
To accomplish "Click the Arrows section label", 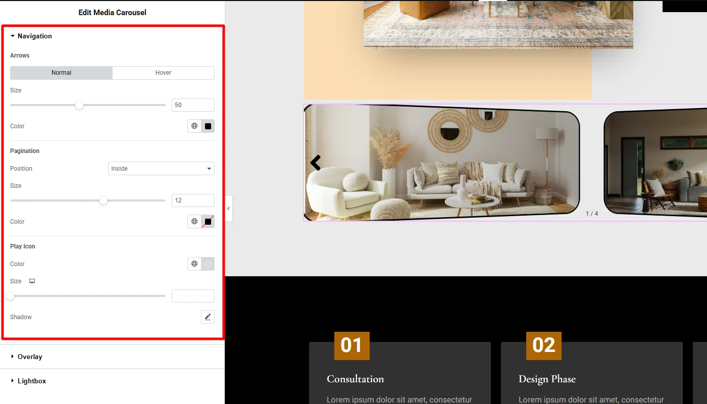I will click(20, 56).
